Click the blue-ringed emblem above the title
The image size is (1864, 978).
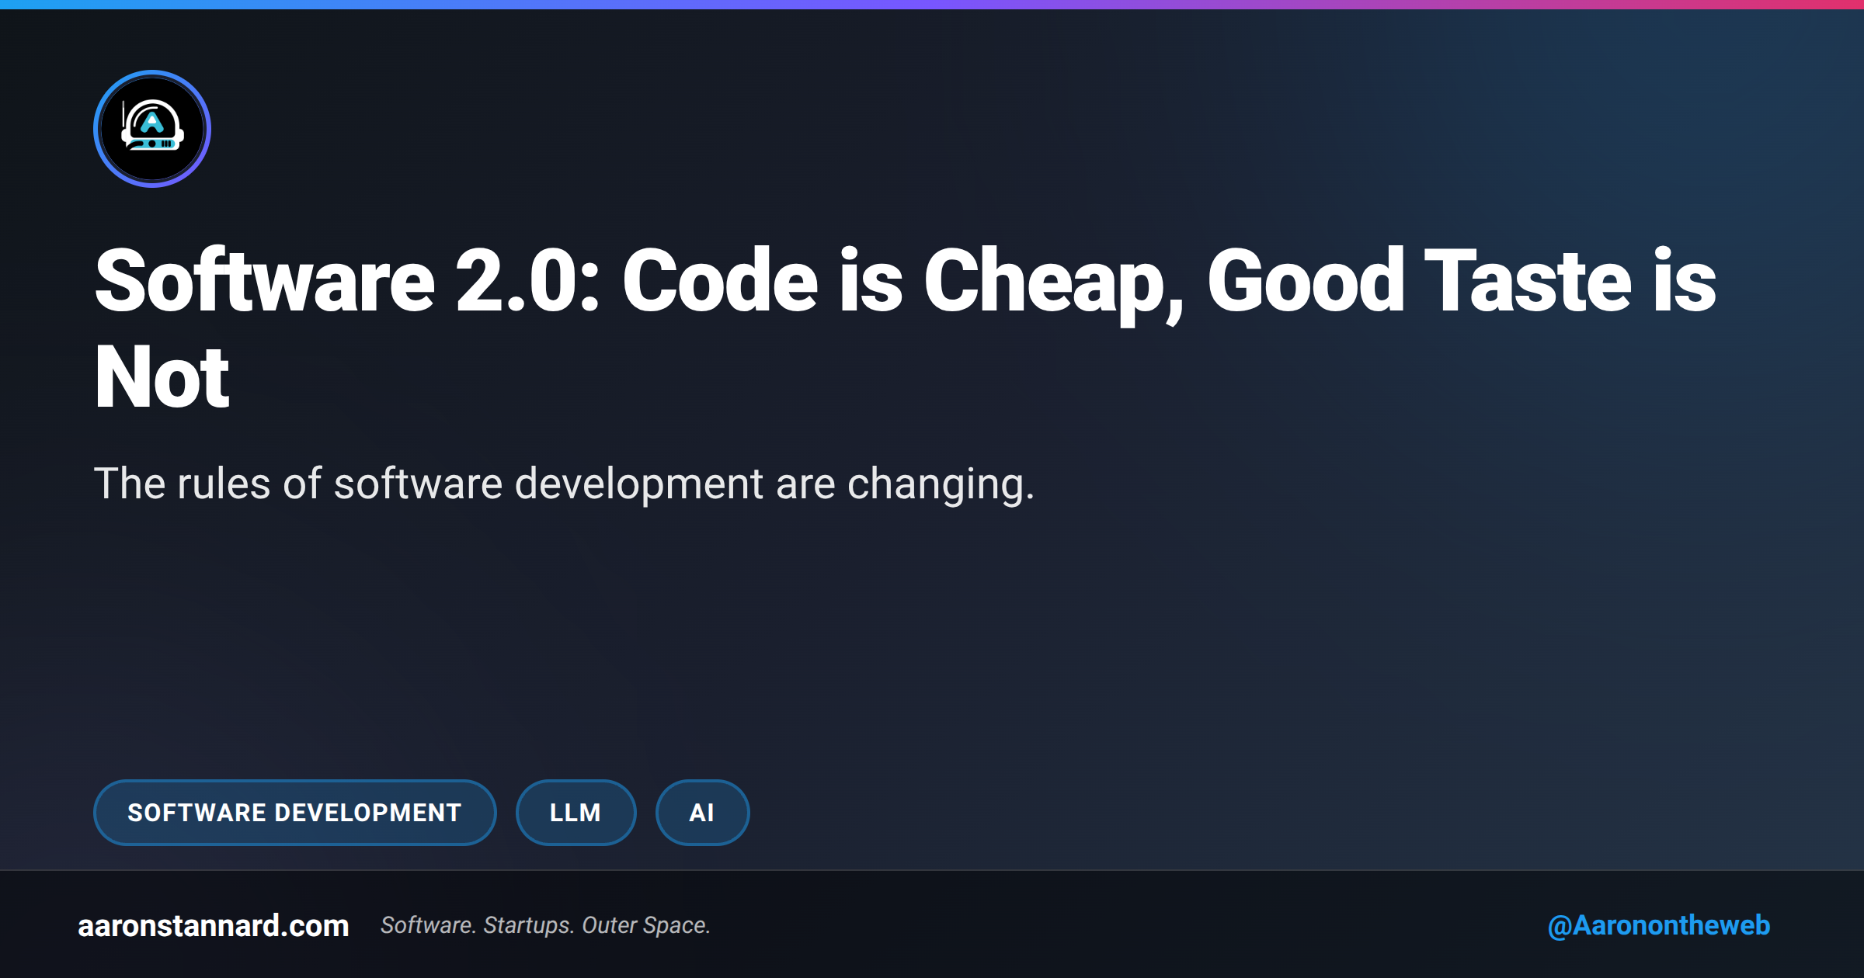click(152, 130)
